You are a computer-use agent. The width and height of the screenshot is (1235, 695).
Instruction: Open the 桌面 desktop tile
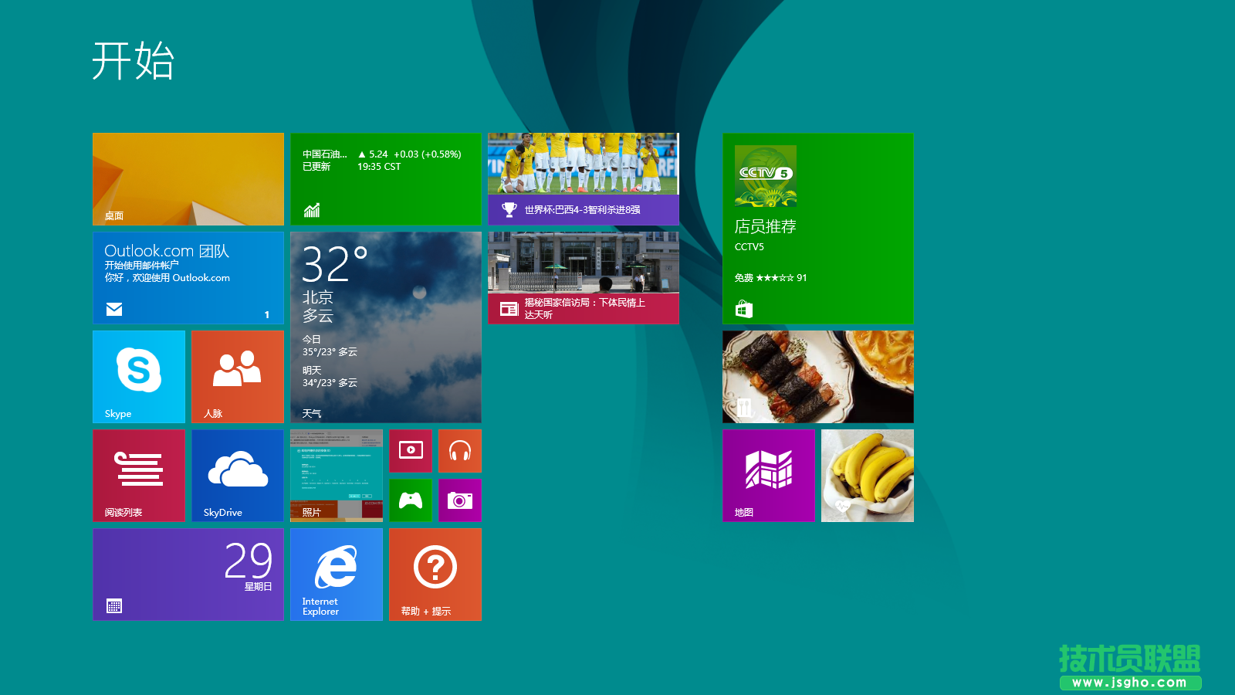(188, 179)
